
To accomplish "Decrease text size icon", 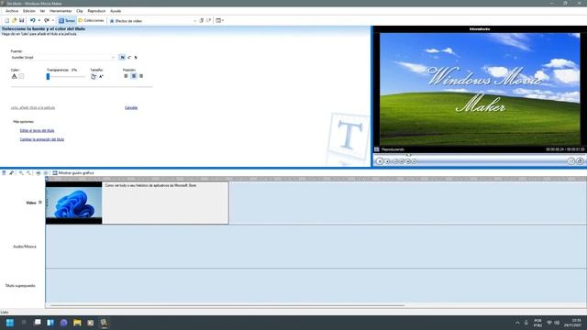I will [x=101, y=76].
